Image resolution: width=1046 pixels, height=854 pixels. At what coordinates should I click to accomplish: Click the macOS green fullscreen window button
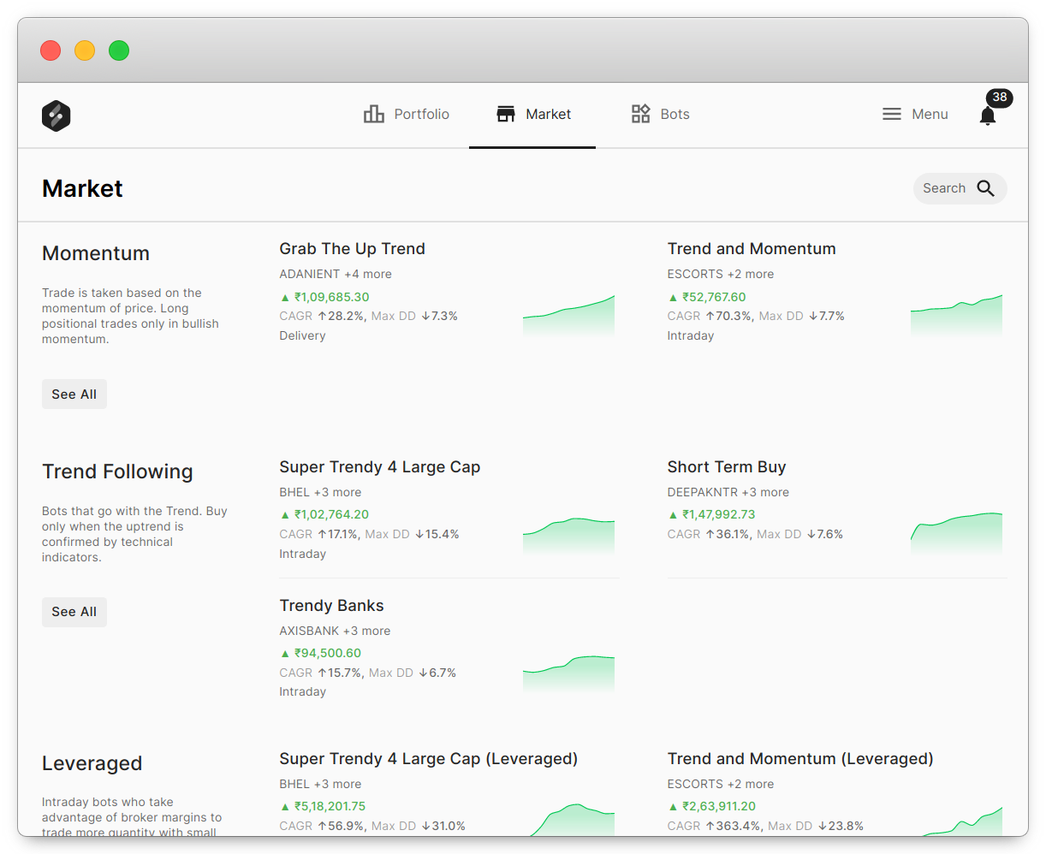pos(119,50)
